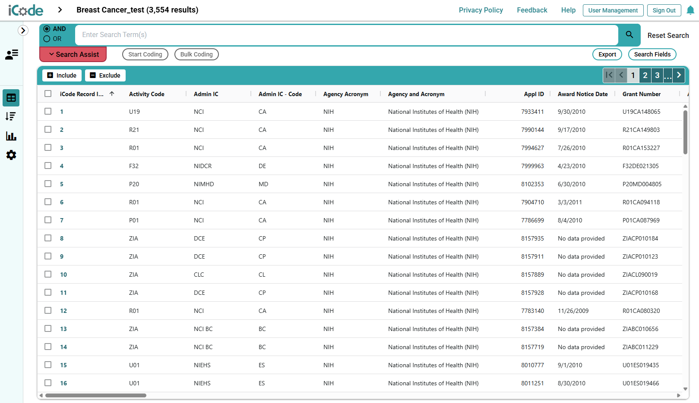699x403 pixels.
Task: Select the AND radio option
Action: pos(47,29)
